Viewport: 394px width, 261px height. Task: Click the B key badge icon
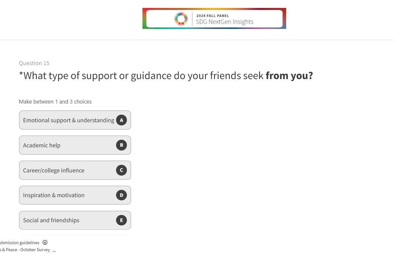click(x=121, y=145)
